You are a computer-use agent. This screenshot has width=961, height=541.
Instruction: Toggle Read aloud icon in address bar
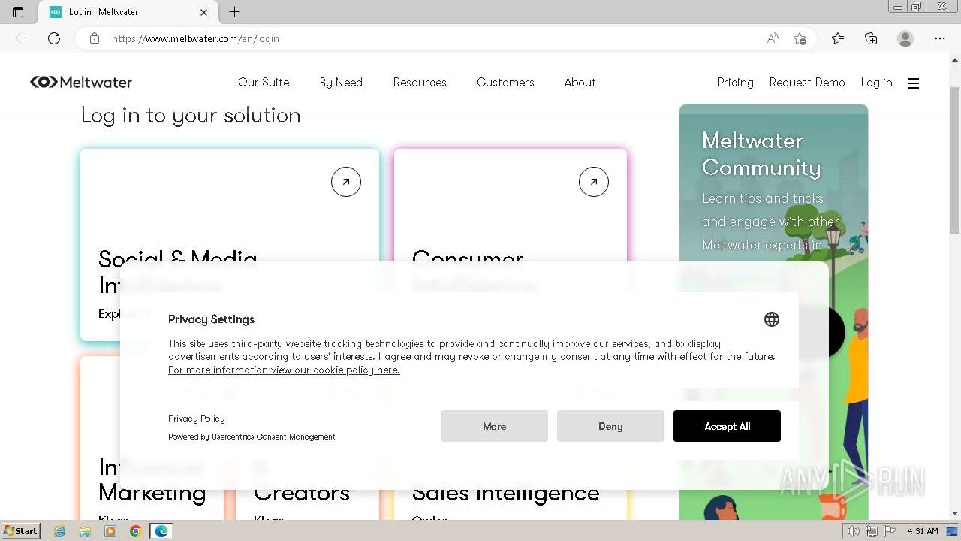click(x=773, y=38)
